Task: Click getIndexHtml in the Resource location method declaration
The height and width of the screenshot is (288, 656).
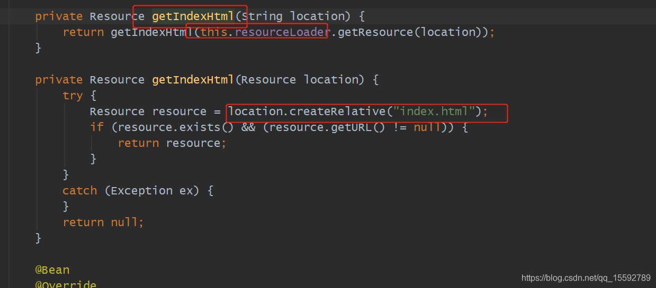Action: tap(193, 80)
